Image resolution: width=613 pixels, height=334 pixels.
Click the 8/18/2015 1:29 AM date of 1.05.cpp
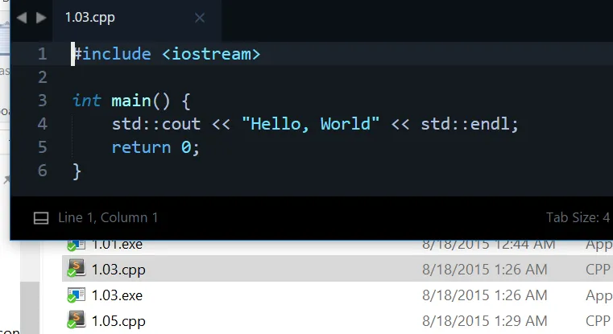click(x=484, y=320)
